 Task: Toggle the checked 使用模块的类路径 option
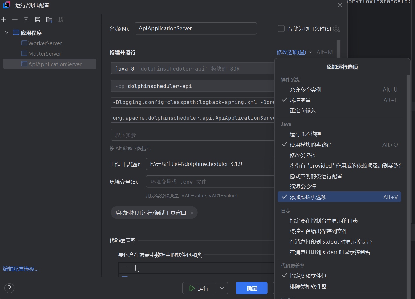(310, 145)
